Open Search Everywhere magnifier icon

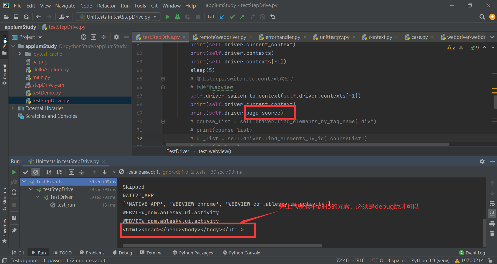pyautogui.click(x=482, y=17)
